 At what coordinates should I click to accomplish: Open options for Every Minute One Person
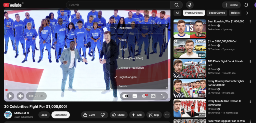click(x=250, y=101)
